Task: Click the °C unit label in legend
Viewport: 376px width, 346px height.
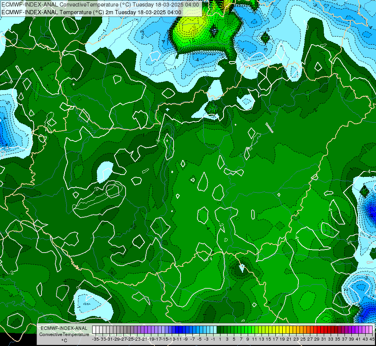Action: coord(64,341)
